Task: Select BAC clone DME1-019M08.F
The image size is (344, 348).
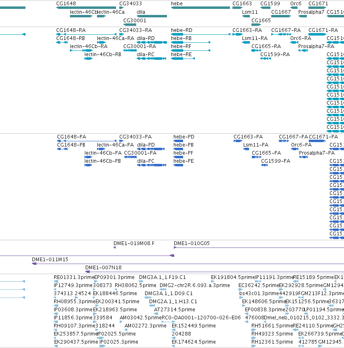Action: (134, 243)
